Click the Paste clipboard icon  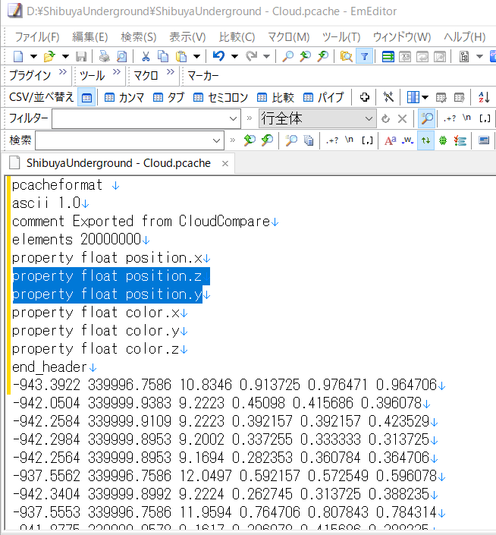(181, 56)
